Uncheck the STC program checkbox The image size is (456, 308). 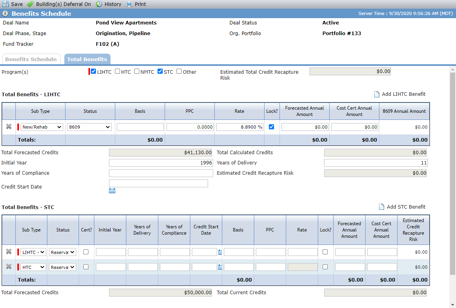point(160,71)
